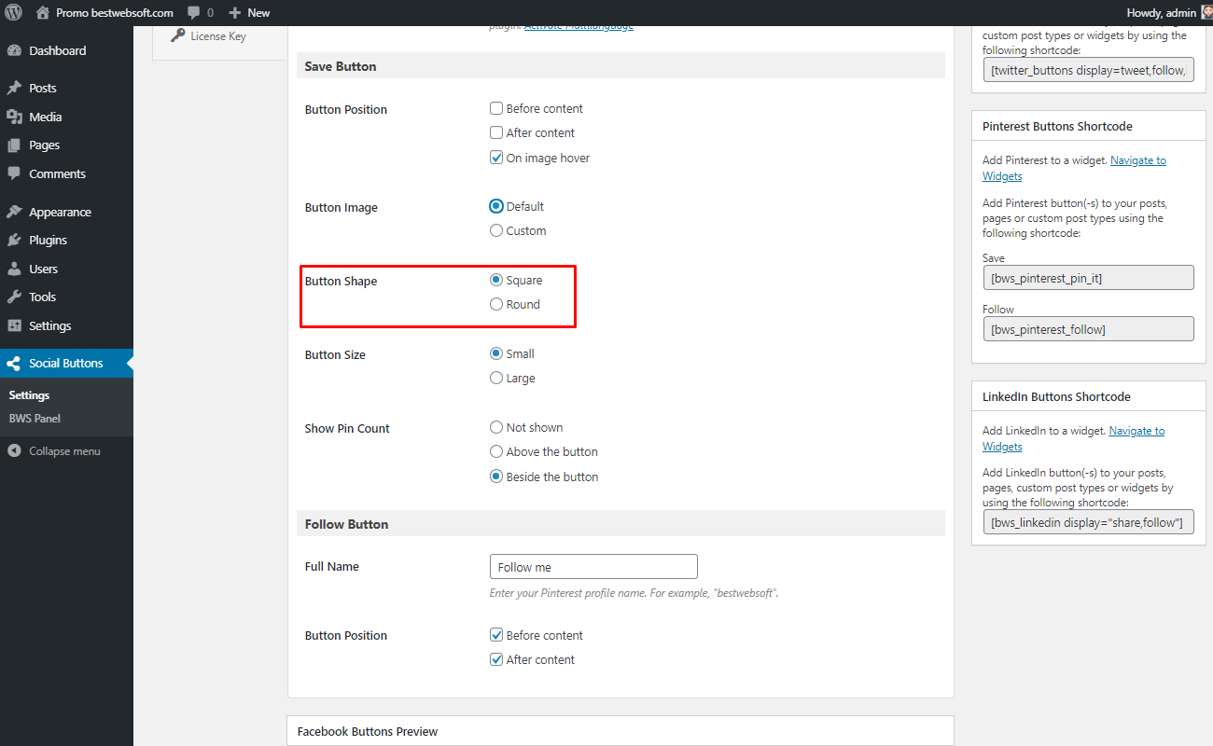This screenshot has width=1213, height=746.
Task: Click the plus New icon in admin bar
Action: [x=235, y=13]
